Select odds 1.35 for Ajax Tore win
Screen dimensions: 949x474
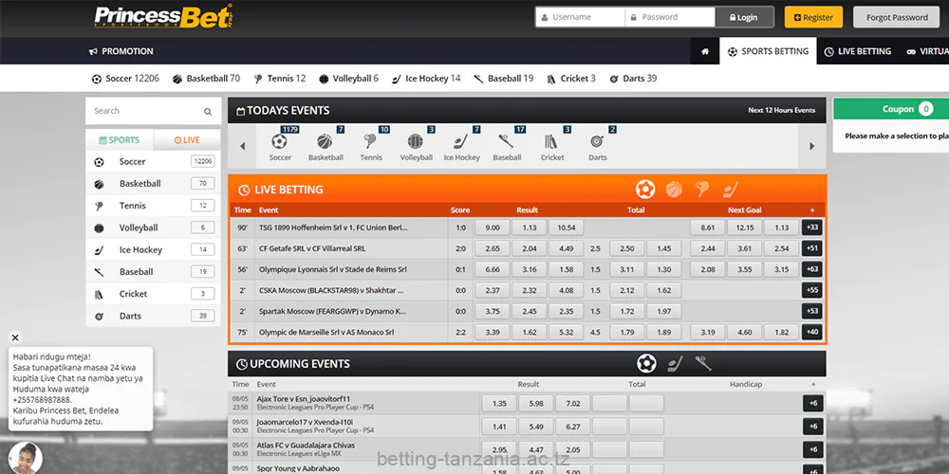click(x=499, y=403)
